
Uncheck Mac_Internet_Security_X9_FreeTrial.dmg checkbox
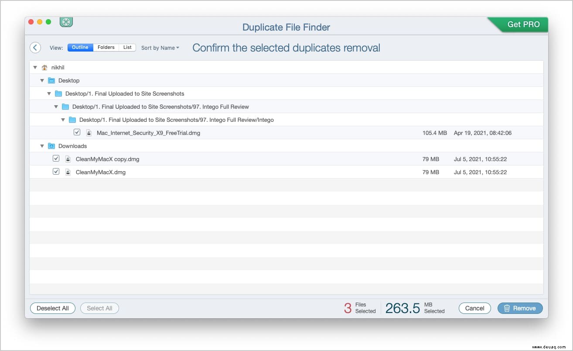click(x=77, y=132)
